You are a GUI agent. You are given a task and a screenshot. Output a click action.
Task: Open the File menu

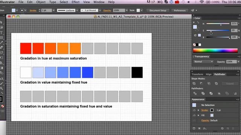tap(21, 2)
